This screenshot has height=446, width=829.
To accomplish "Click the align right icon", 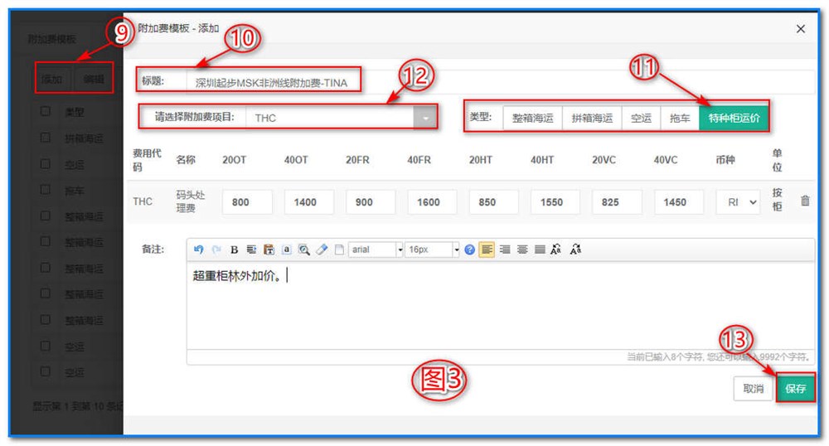I will (505, 250).
